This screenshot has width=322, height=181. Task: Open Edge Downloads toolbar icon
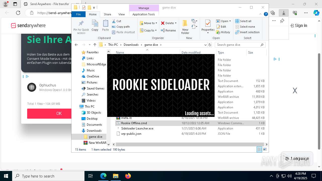[284, 13]
